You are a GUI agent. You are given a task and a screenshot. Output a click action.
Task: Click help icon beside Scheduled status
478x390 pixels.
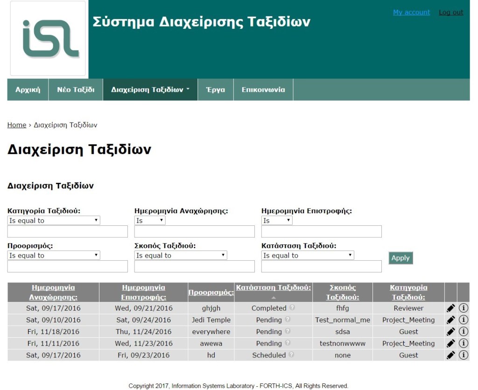291,355
